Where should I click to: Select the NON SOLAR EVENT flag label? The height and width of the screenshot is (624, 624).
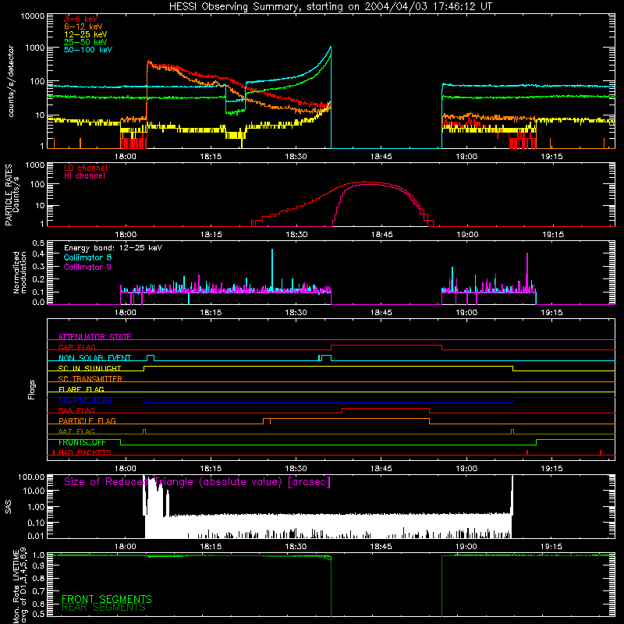94,358
